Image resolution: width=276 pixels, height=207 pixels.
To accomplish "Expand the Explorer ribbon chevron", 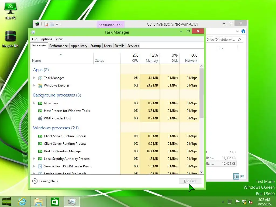I will click(237, 31).
